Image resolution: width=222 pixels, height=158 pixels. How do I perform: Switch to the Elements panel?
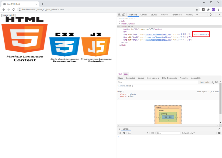133,15
